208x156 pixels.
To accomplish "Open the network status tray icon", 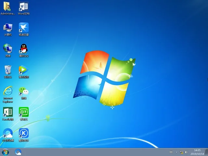I will coord(181,152).
